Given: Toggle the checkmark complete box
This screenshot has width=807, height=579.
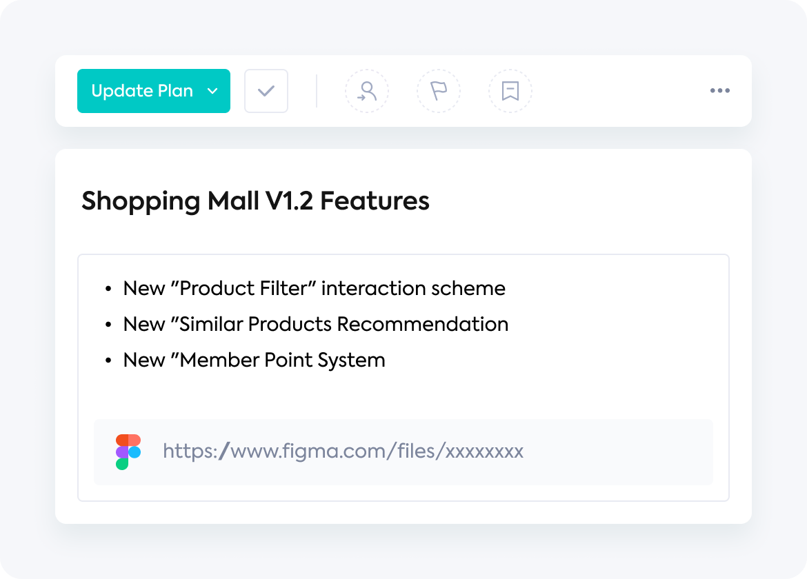Looking at the screenshot, I should click(x=266, y=91).
